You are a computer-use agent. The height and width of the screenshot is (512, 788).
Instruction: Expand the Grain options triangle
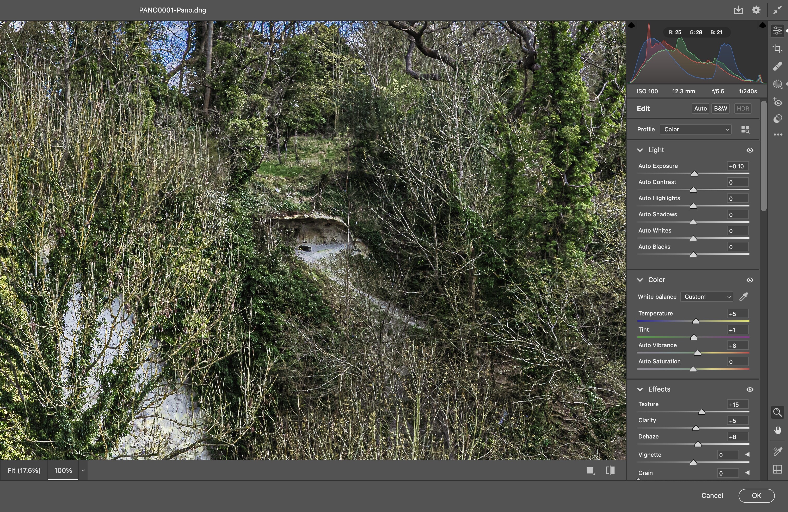point(747,473)
